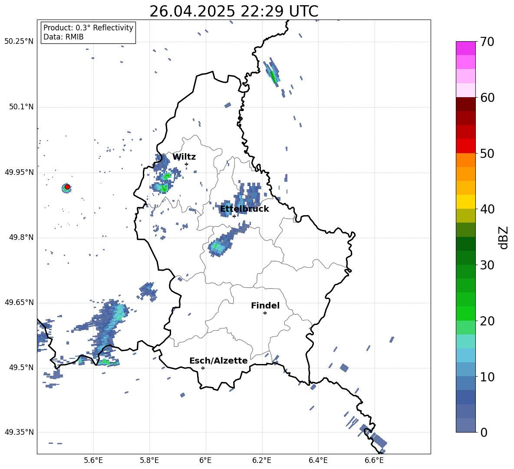This screenshot has height=469, width=514.
Task: Click the colorbar value 70
Action: tap(487, 42)
